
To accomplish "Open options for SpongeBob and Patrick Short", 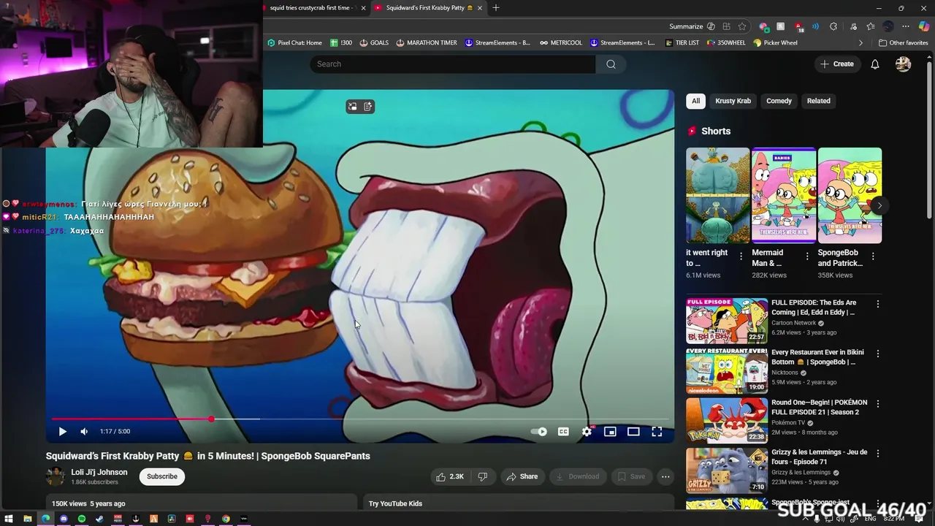I will coord(873,256).
